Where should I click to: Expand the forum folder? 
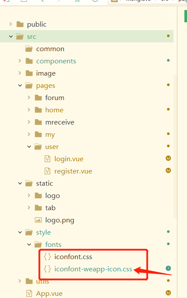29,97
